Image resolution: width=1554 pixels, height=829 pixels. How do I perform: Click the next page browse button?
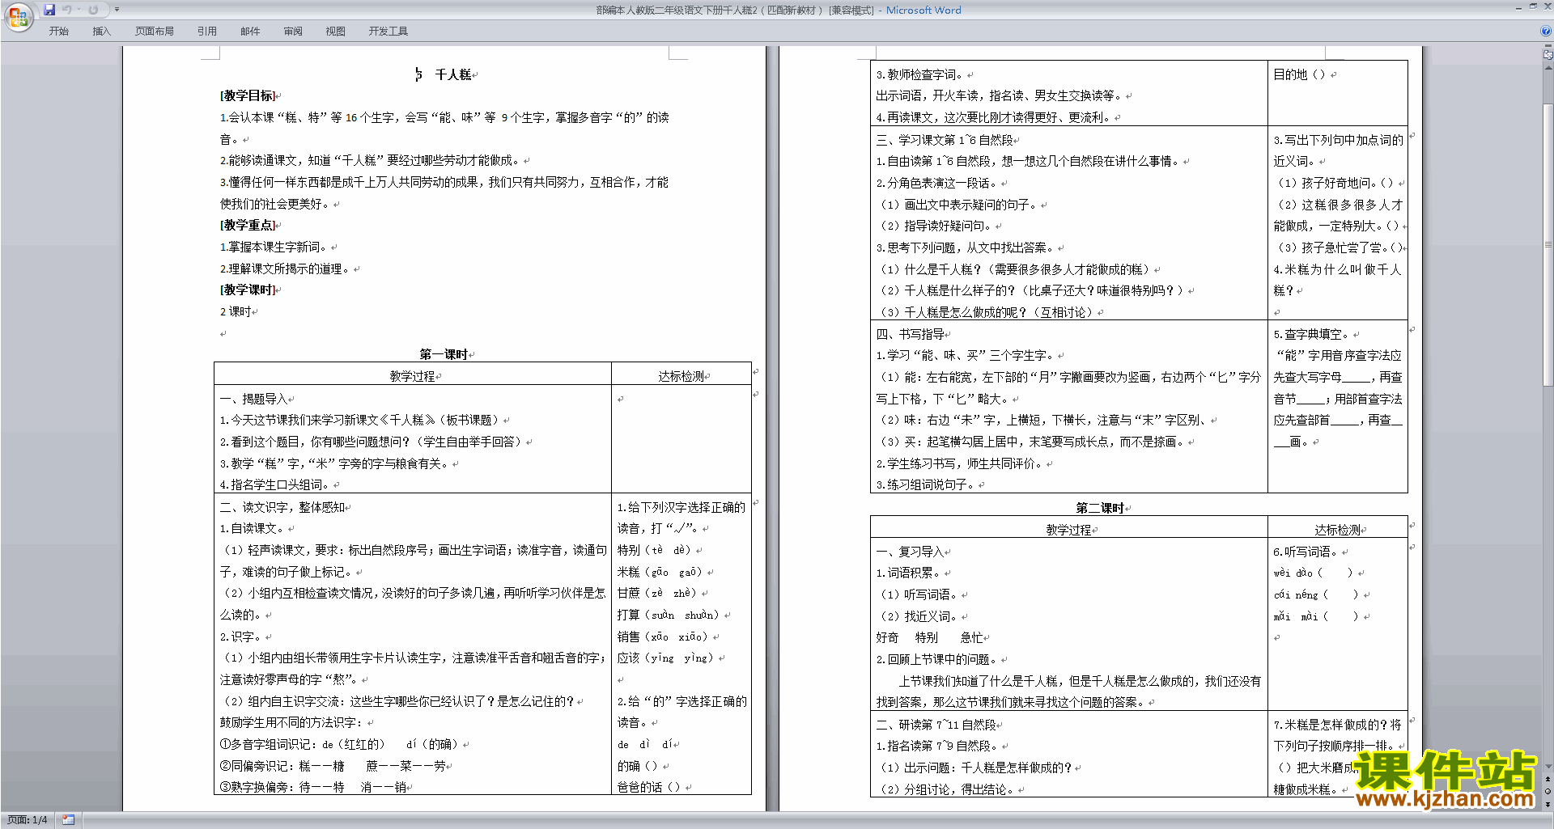pyautogui.click(x=1548, y=804)
